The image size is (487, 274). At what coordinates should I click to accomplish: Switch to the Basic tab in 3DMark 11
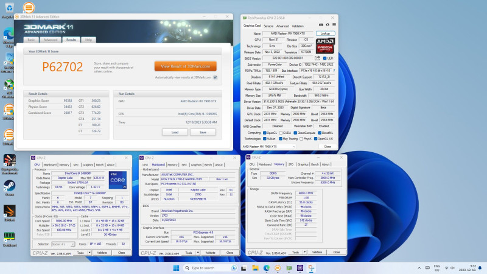pos(32,40)
